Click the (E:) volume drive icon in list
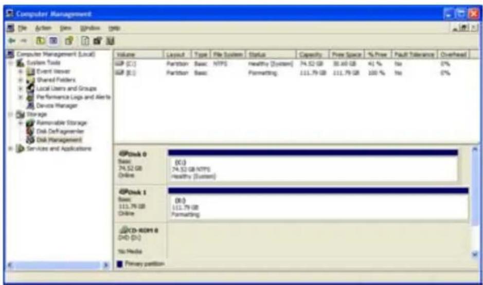The height and width of the screenshot is (285, 483). (119, 73)
